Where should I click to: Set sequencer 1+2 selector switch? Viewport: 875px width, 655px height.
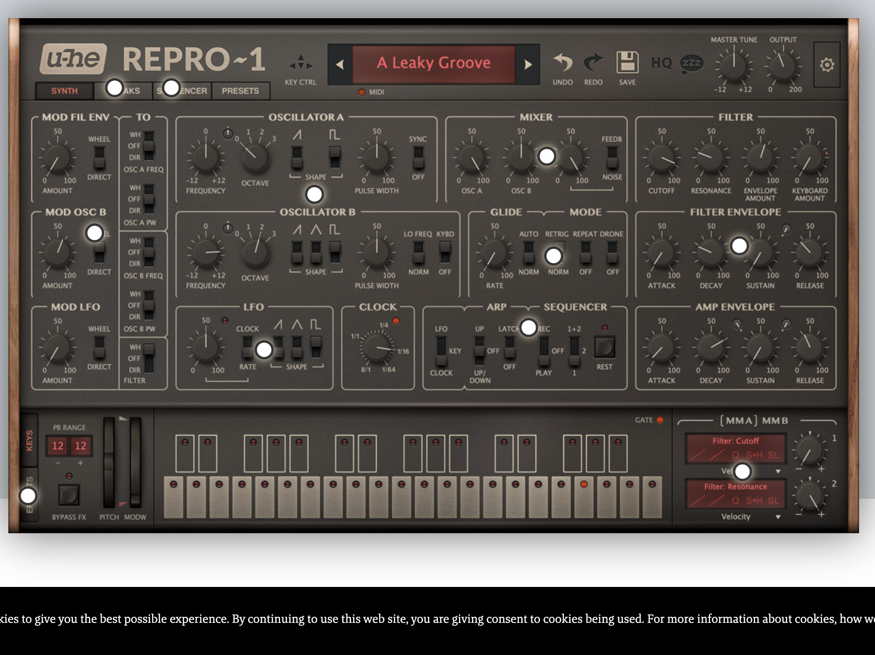[574, 351]
